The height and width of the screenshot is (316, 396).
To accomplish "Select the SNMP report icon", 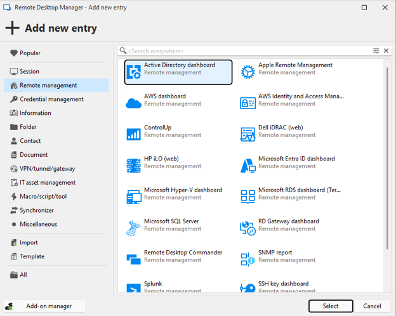I will tap(247, 258).
